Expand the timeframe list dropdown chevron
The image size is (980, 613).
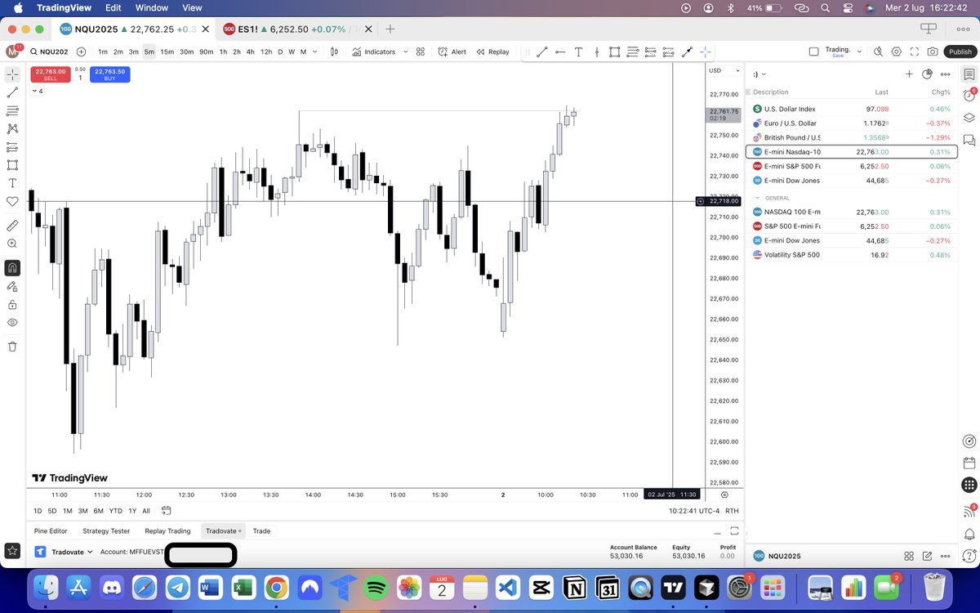(x=316, y=51)
